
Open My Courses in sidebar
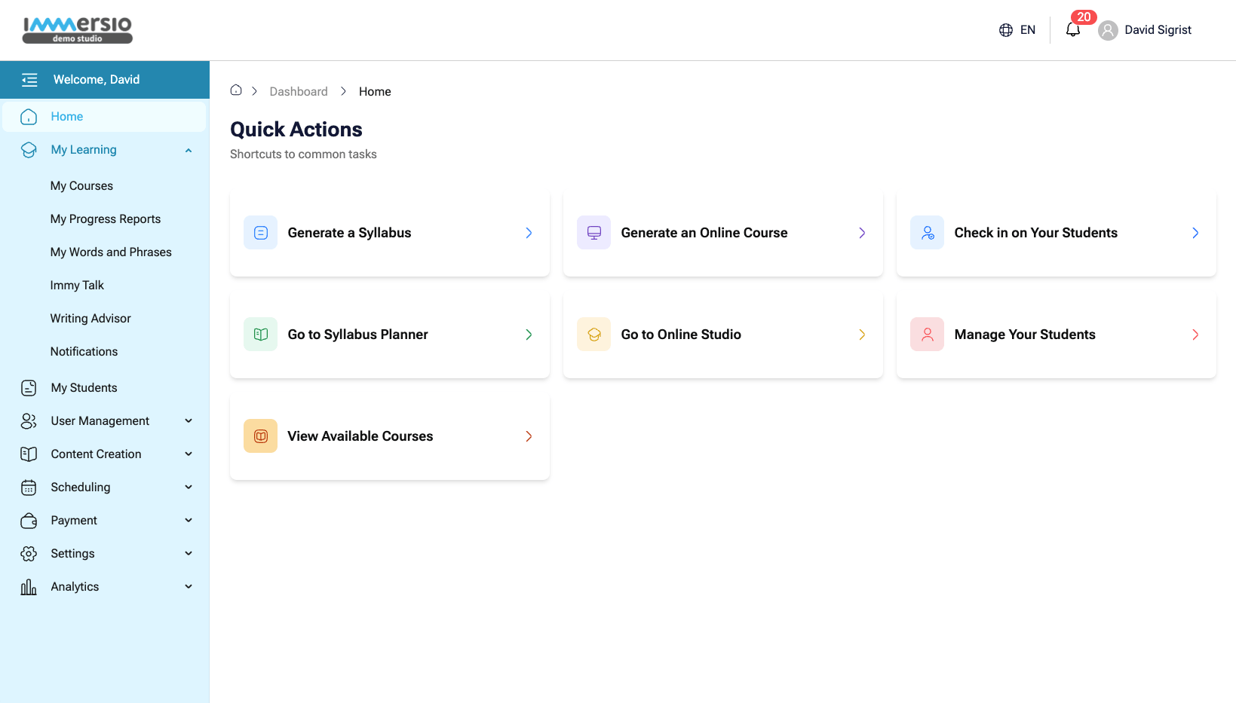pyautogui.click(x=81, y=186)
